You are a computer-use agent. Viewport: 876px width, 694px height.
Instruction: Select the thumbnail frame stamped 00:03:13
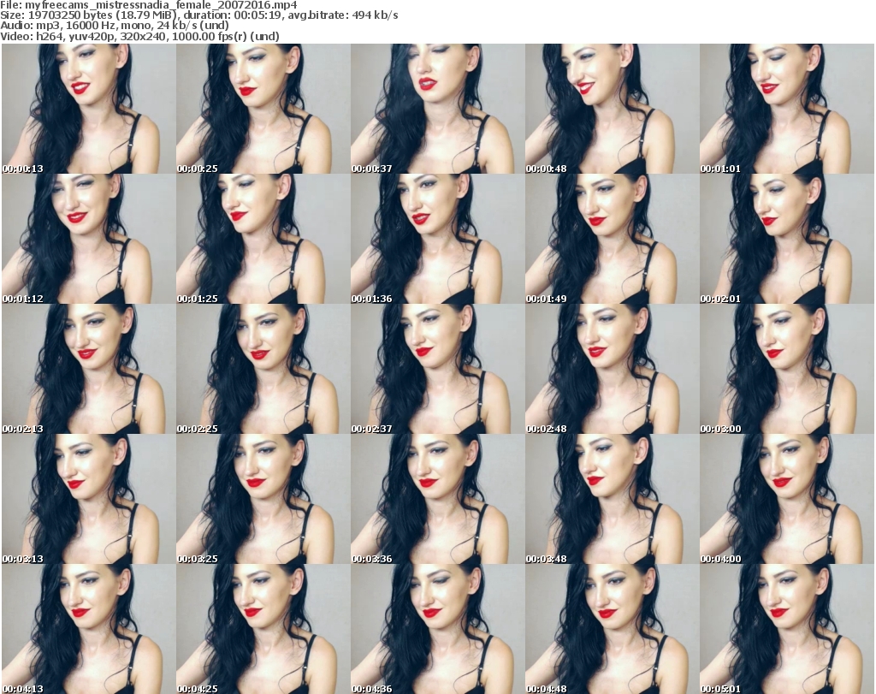88,500
